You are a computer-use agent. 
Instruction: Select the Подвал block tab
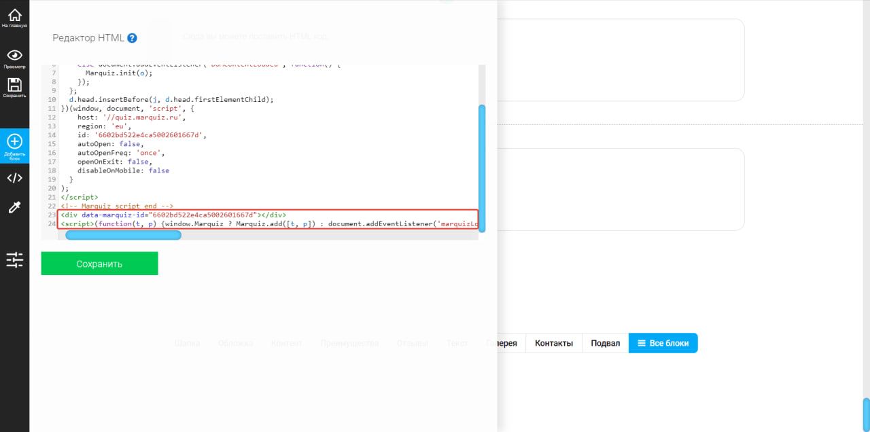click(605, 343)
